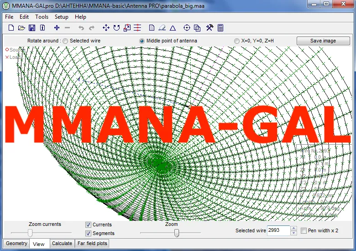
Task: Save the file with floppy icon
Action: point(32,28)
